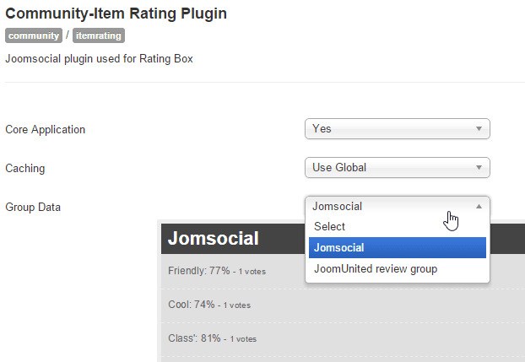The image size is (525, 362).
Task: Click the Core Application dropdown arrow
Action: click(x=479, y=129)
